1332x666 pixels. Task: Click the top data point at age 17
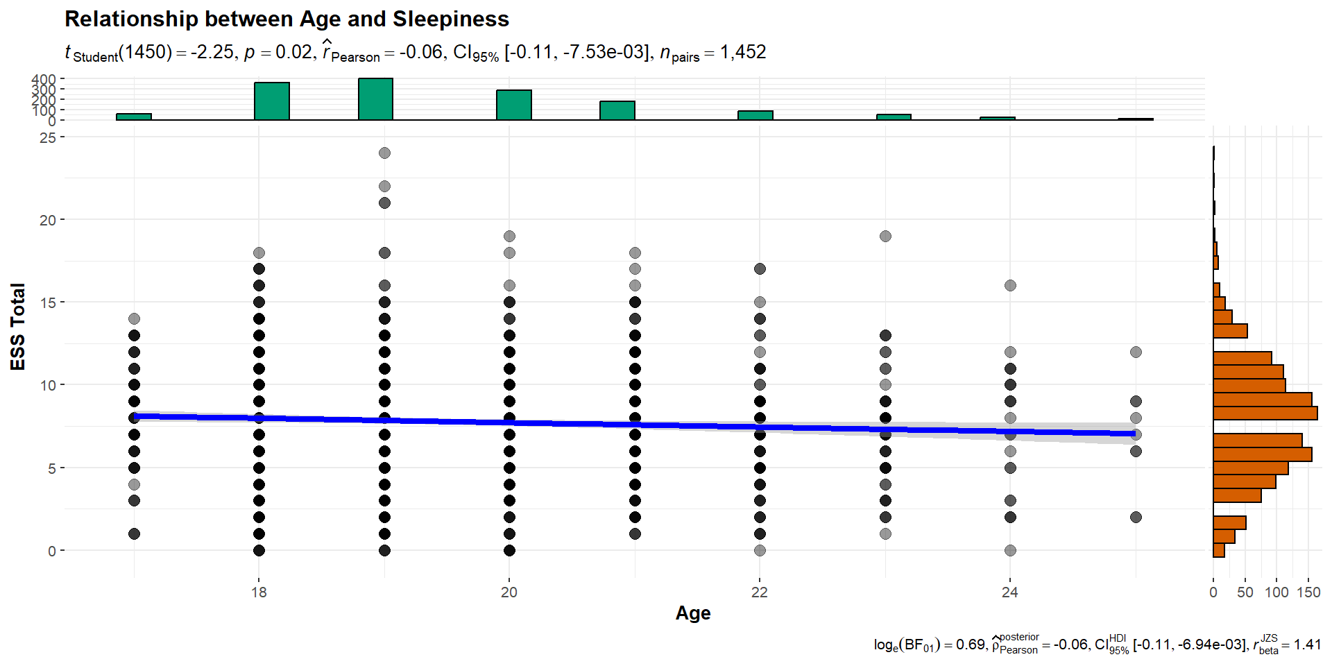pyautogui.click(x=134, y=319)
